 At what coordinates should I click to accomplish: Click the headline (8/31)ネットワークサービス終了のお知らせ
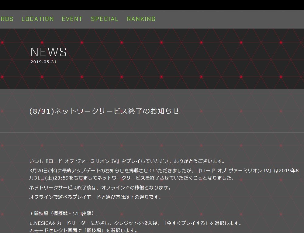coord(104,111)
